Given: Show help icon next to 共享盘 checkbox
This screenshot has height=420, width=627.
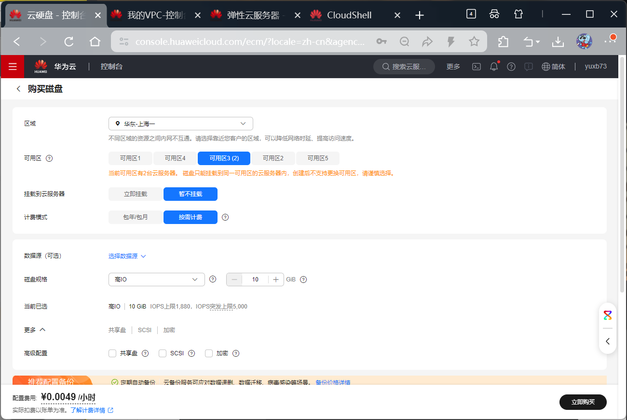Looking at the screenshot, I should point(145,353).
